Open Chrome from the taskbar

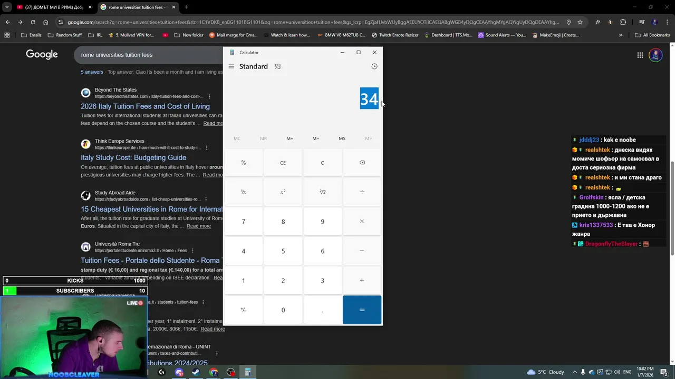213,372
